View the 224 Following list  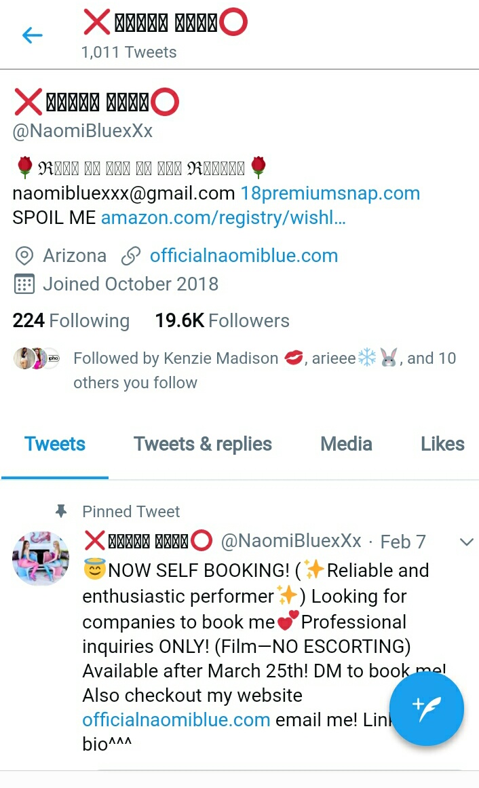click(71, 320)
